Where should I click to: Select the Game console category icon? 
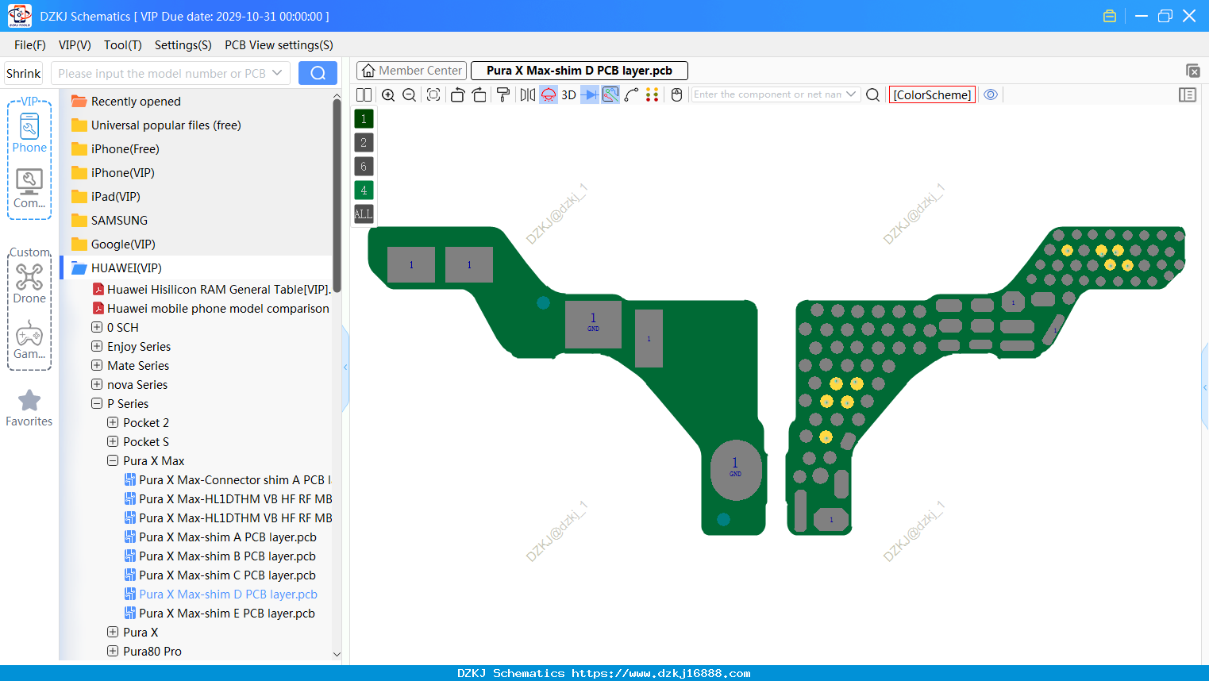(x=29, y=340)
